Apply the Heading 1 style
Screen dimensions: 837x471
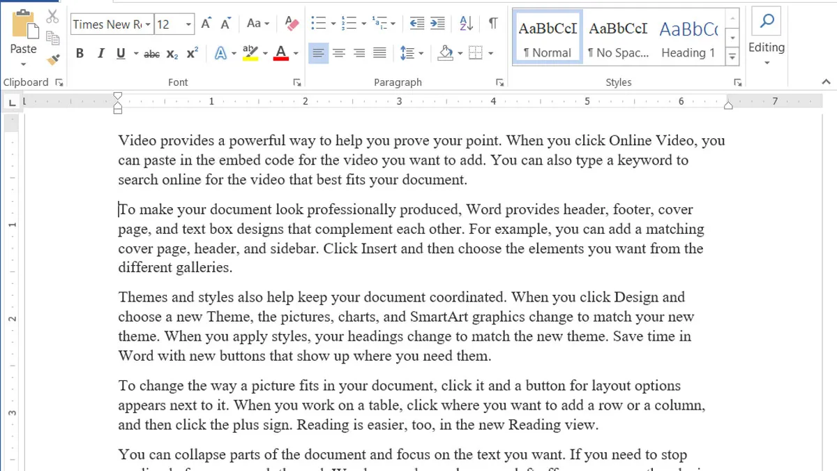tap(688, 38)
